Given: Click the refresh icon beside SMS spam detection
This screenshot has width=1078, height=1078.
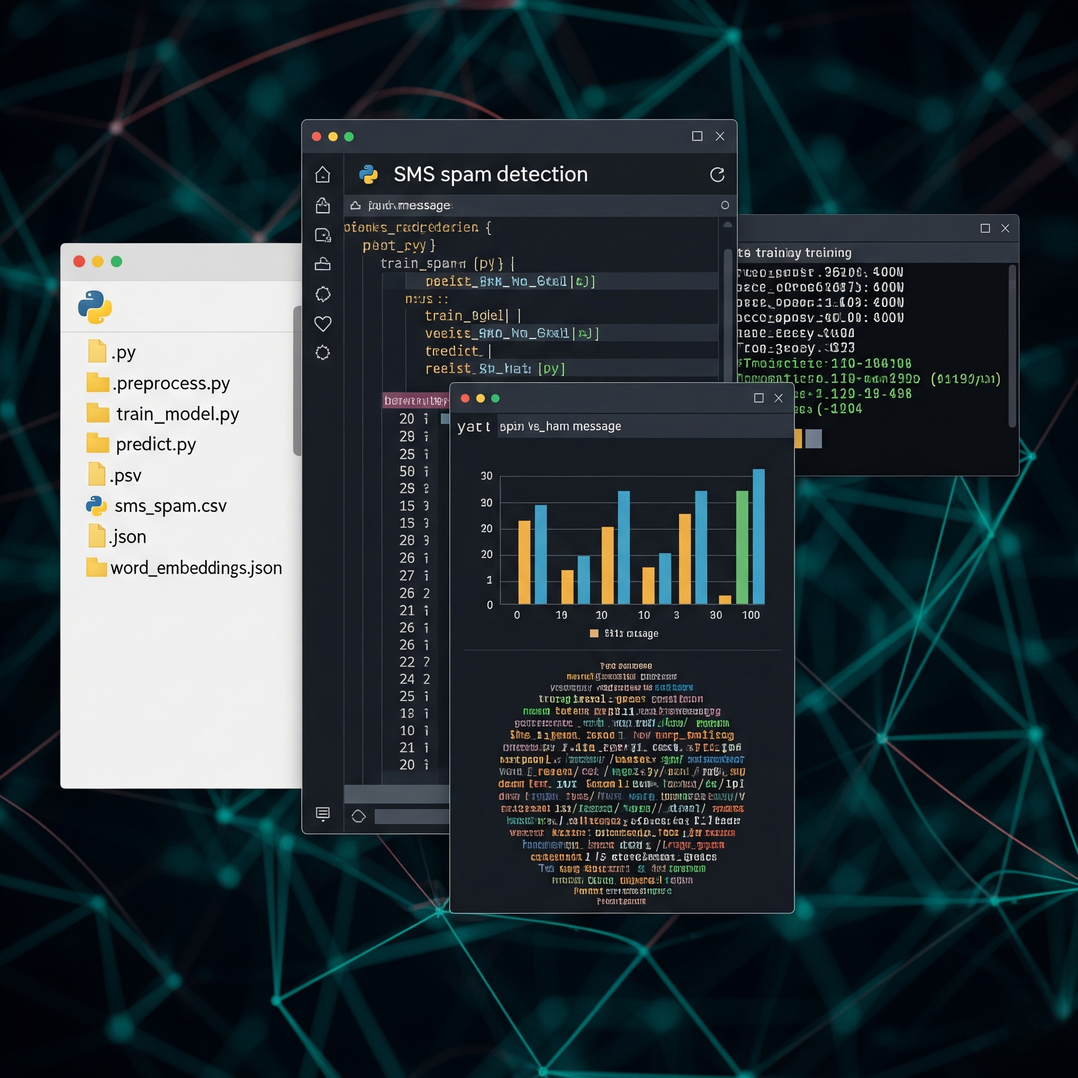Looking at the screenshot, I should tap(717, 175).
